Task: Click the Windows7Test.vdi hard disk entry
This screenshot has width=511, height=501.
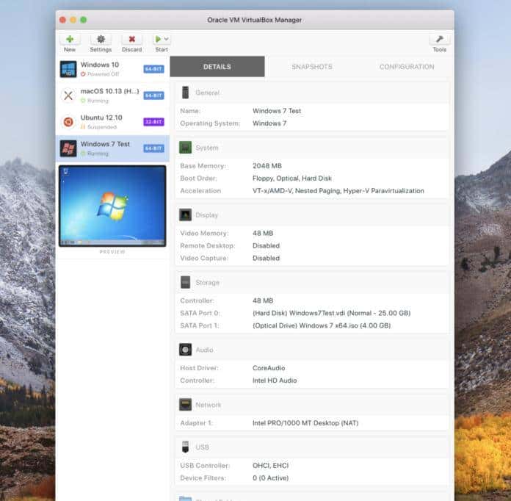Action: coord(331,313)
